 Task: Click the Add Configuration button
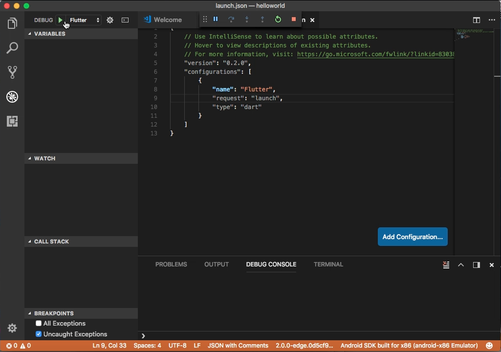[413, 237]
